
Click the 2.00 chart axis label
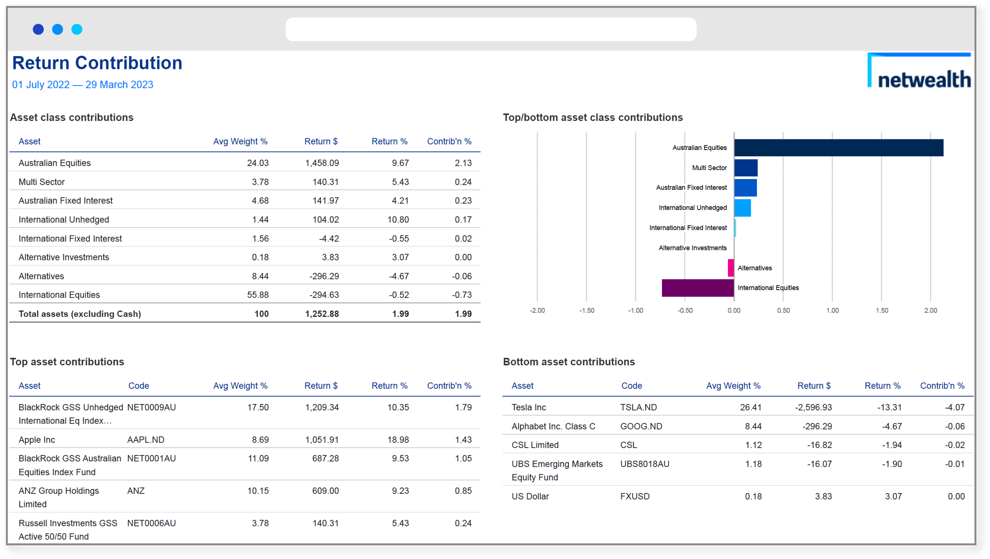(x=930, y=310)
